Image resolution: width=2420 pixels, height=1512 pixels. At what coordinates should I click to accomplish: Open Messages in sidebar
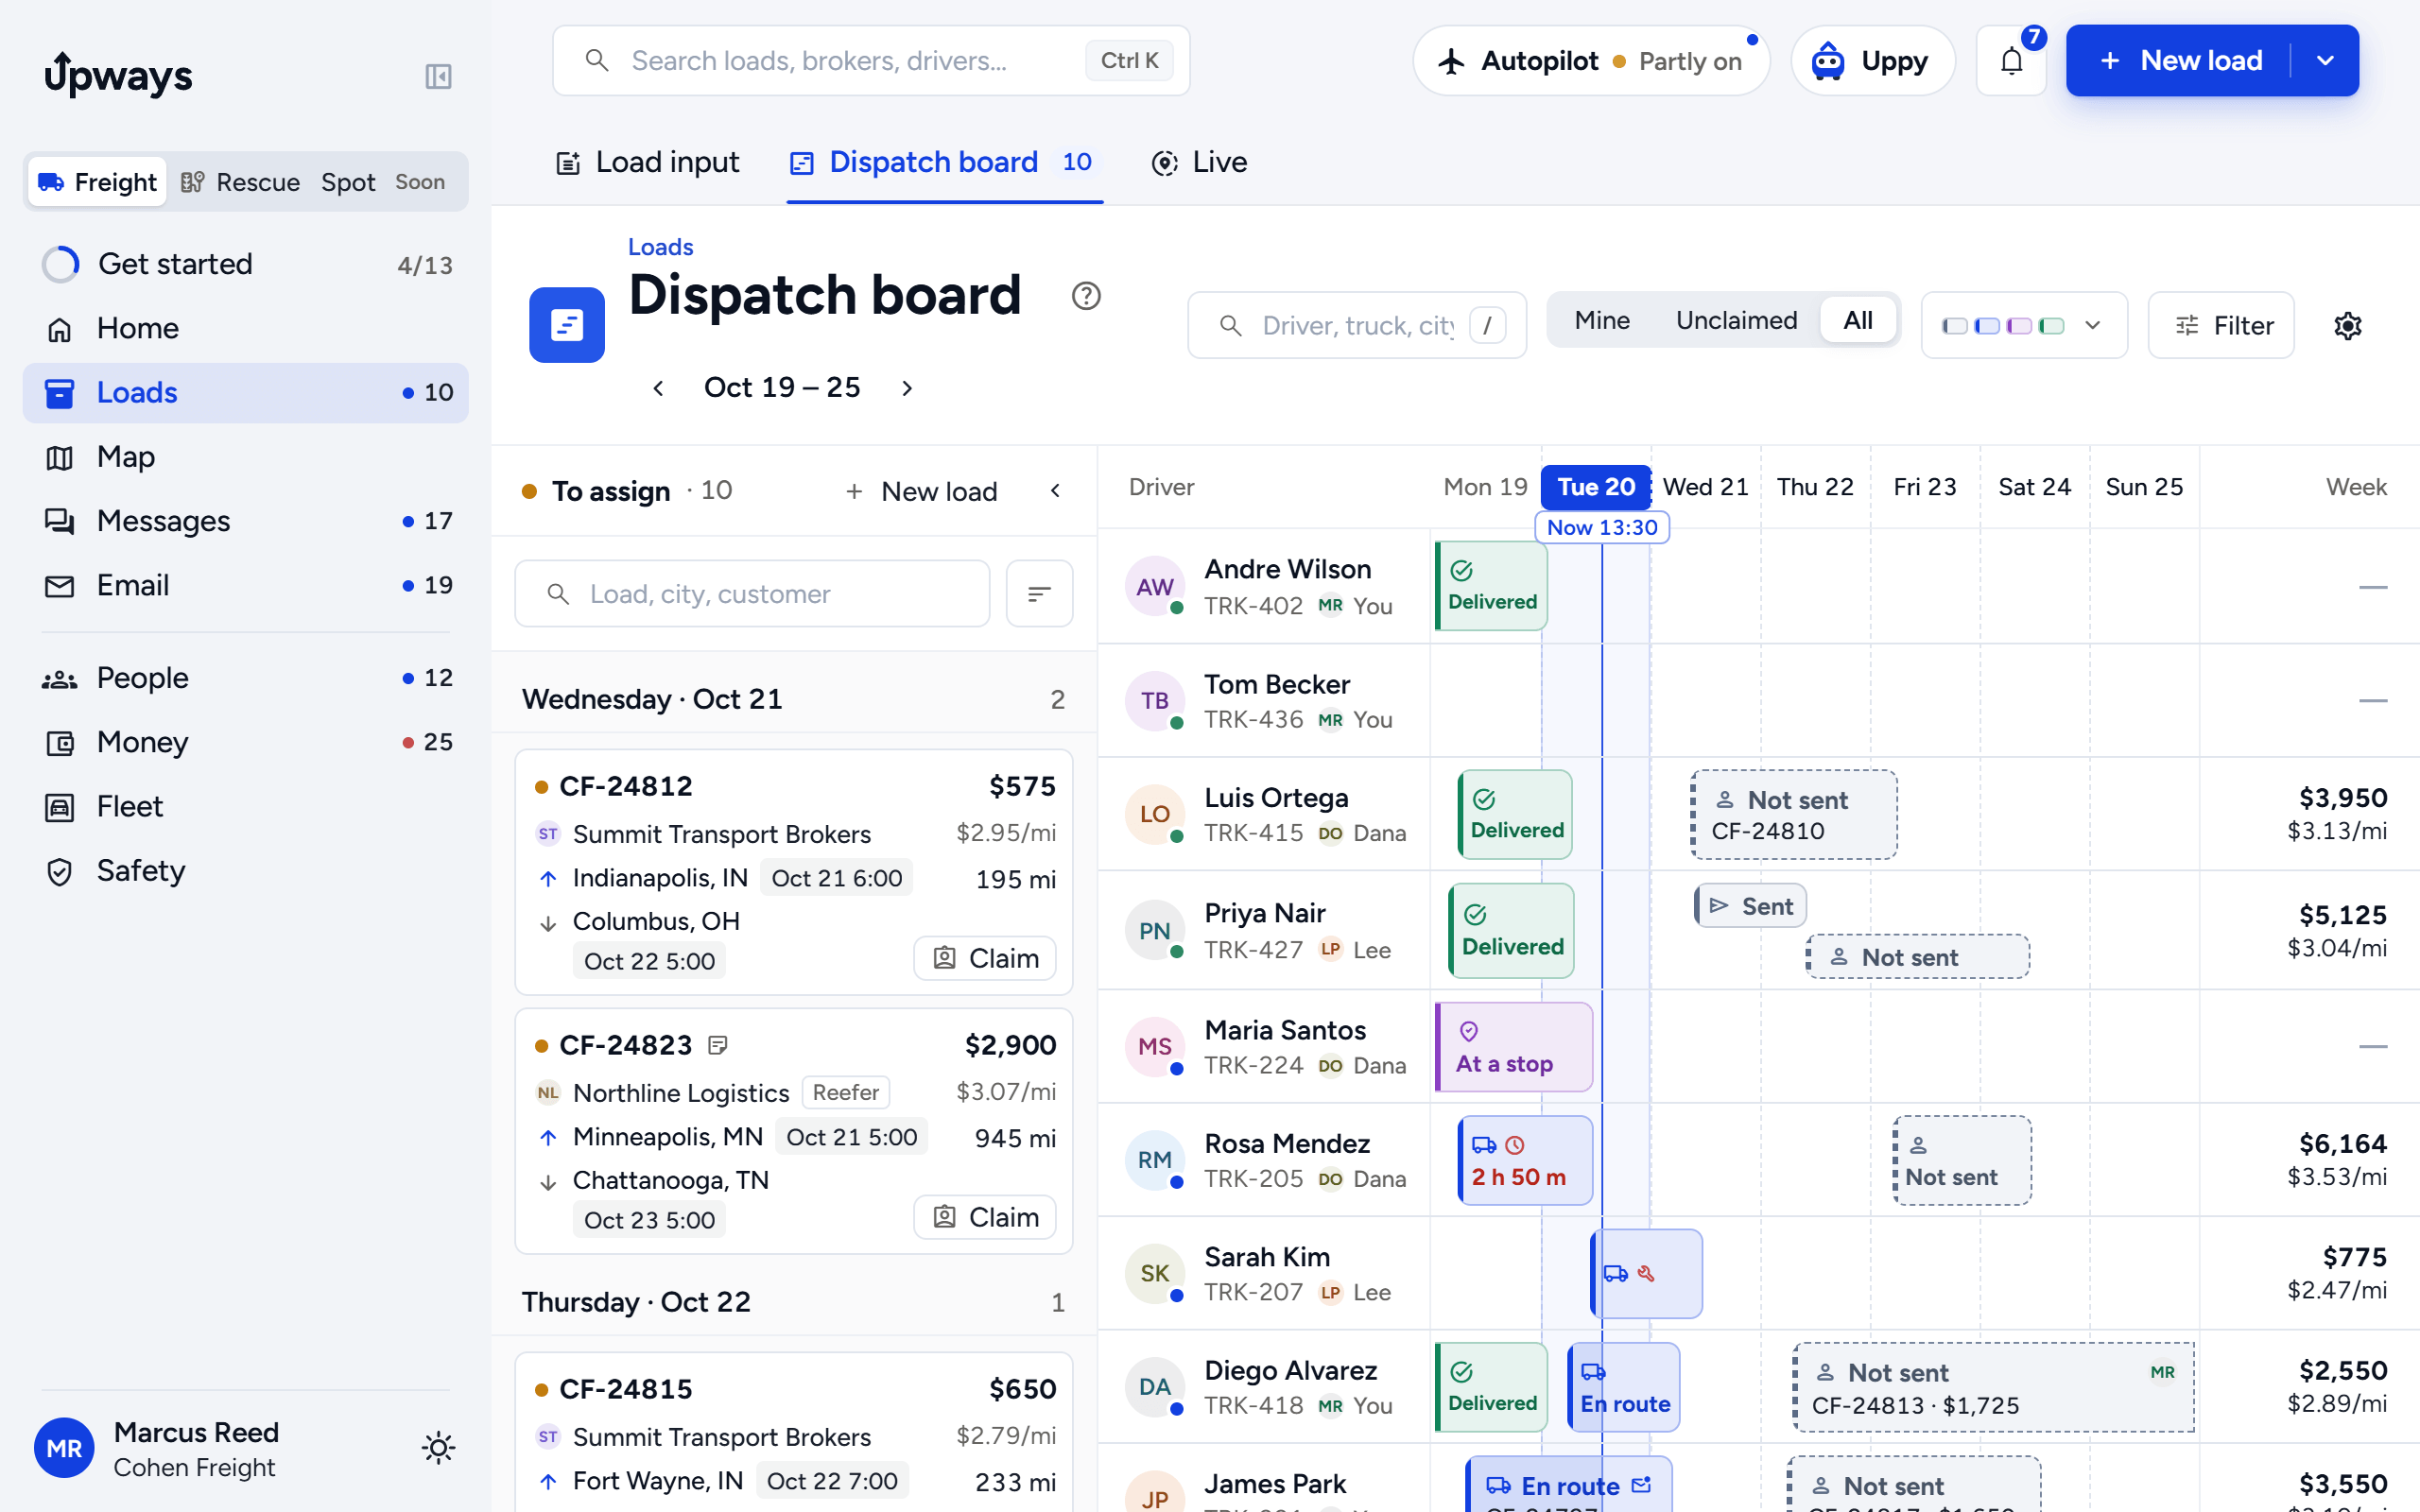pyautogui.click(x=245, y=521)
